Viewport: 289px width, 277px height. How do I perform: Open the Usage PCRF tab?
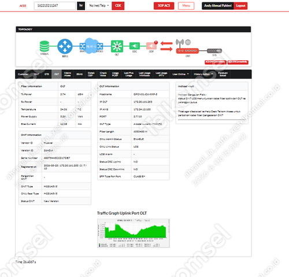tap(115, 74)
